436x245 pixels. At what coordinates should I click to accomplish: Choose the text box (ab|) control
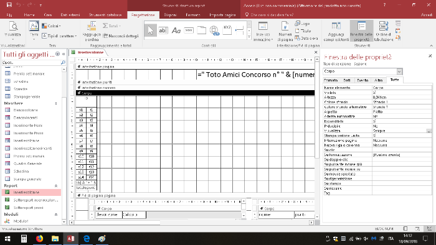[163, 30]
